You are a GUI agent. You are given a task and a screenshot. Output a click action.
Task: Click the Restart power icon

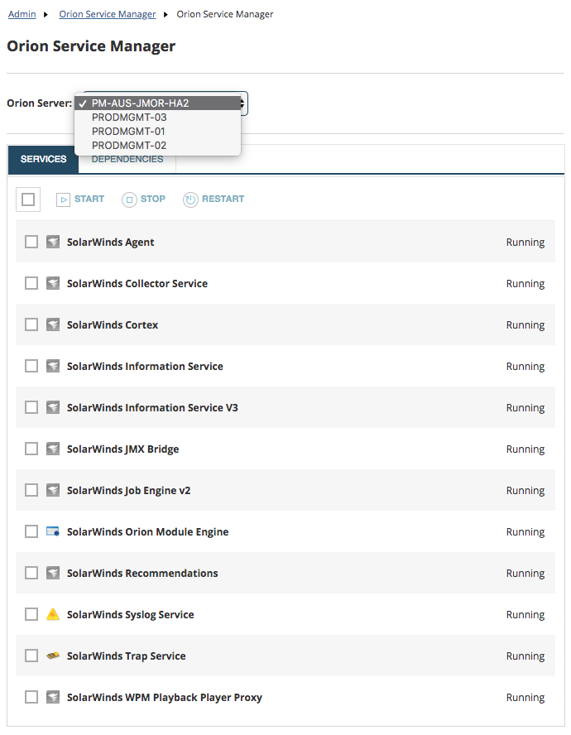point(190,199)
